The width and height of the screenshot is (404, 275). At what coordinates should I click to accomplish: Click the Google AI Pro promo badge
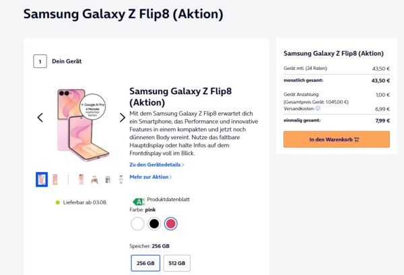click(x=92, y=106)
